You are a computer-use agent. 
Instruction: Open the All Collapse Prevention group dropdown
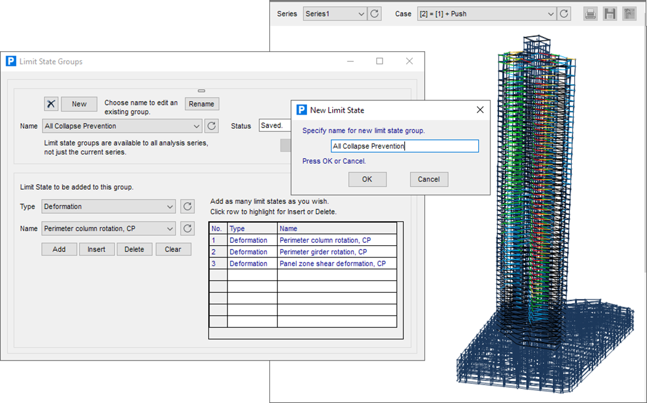[x=197, y=126]
